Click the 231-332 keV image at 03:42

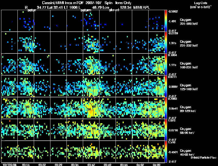(91, 43)
